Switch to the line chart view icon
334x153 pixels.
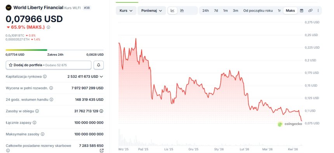tap(172, 10)
